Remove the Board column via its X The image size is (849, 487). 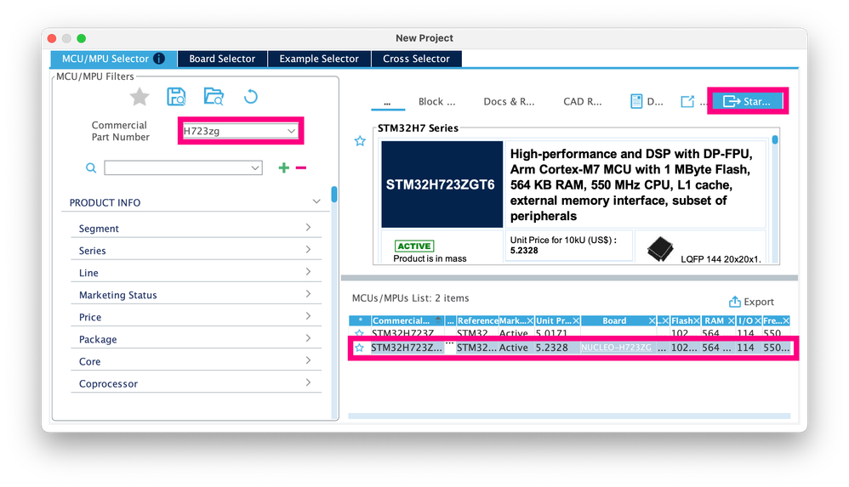[x=652, y=321]
